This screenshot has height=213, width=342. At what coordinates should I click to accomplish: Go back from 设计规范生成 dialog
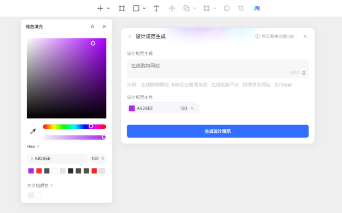click(130, 36)
